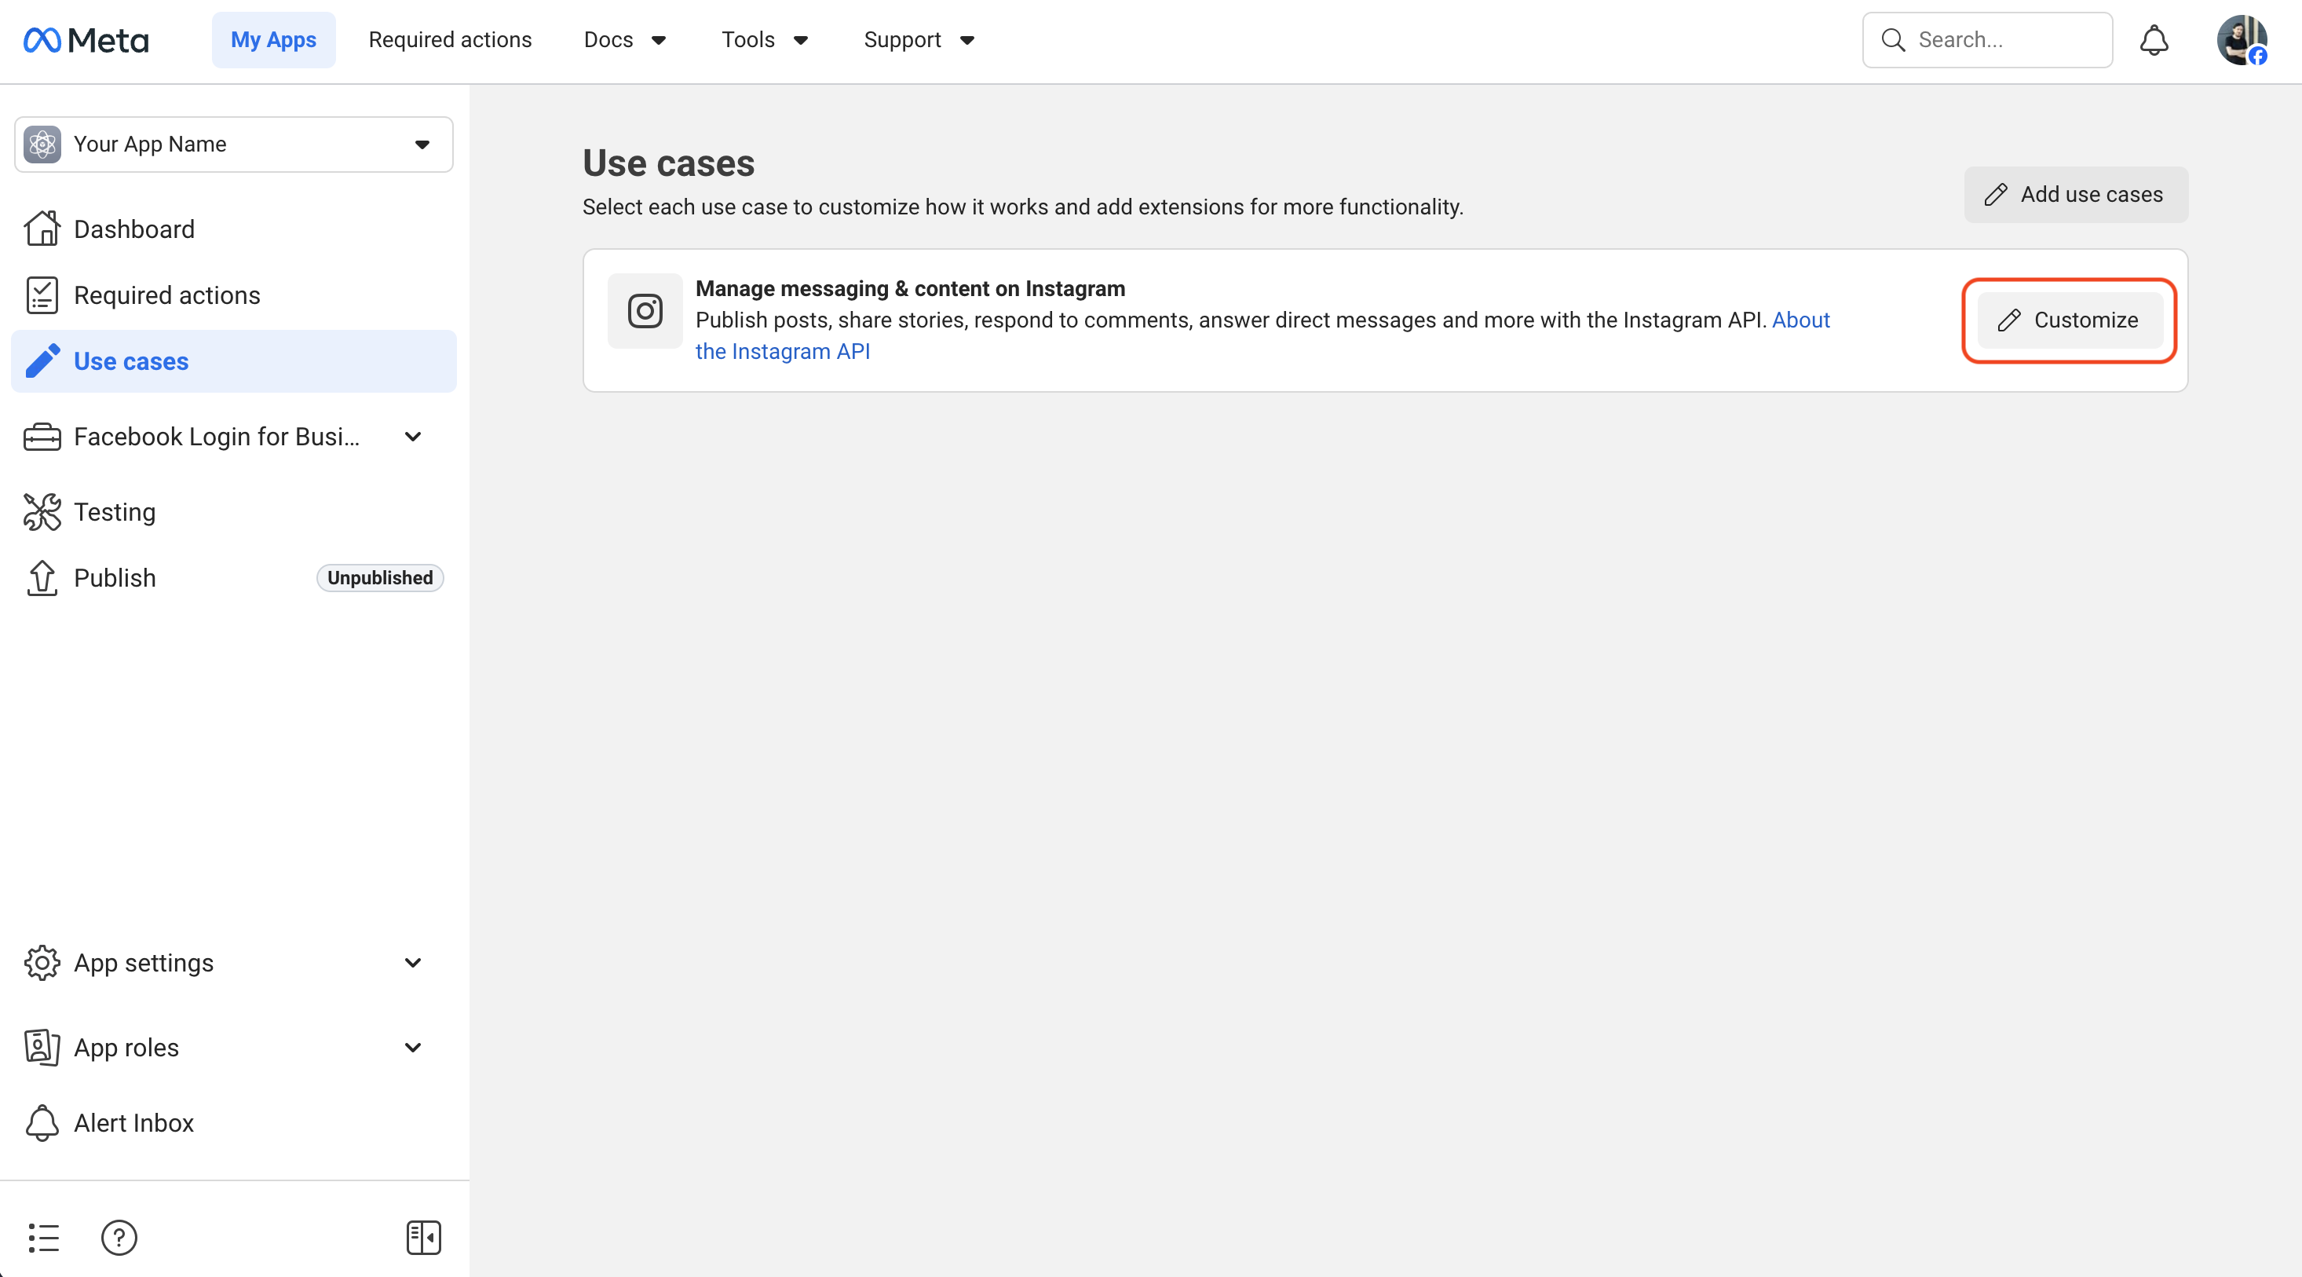This screenshot has height=1277, width=2302.
Task: Open Dashboard from the sidebar
Action: (134, 229)
